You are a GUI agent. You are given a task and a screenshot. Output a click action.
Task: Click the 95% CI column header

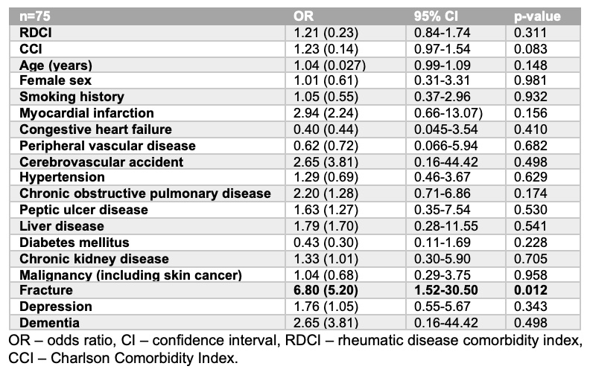436,16
